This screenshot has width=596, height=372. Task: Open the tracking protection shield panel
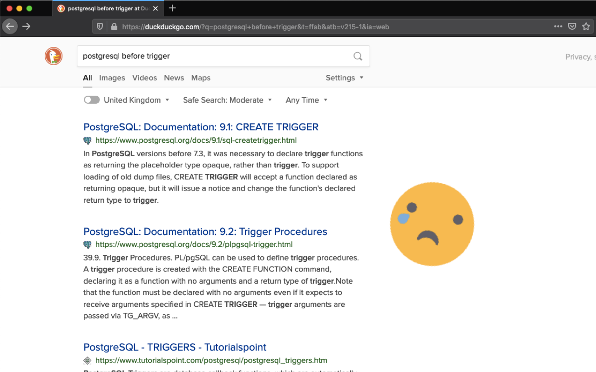coord(99,26)
